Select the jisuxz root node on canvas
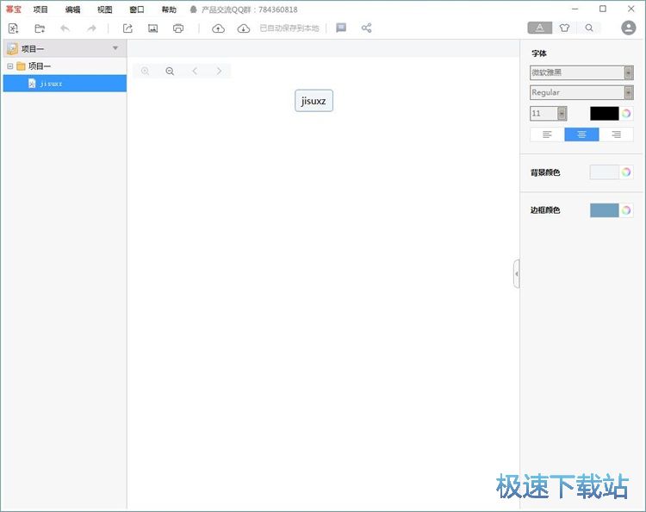Viewport: 646px width, 512px height. (314, 101)
